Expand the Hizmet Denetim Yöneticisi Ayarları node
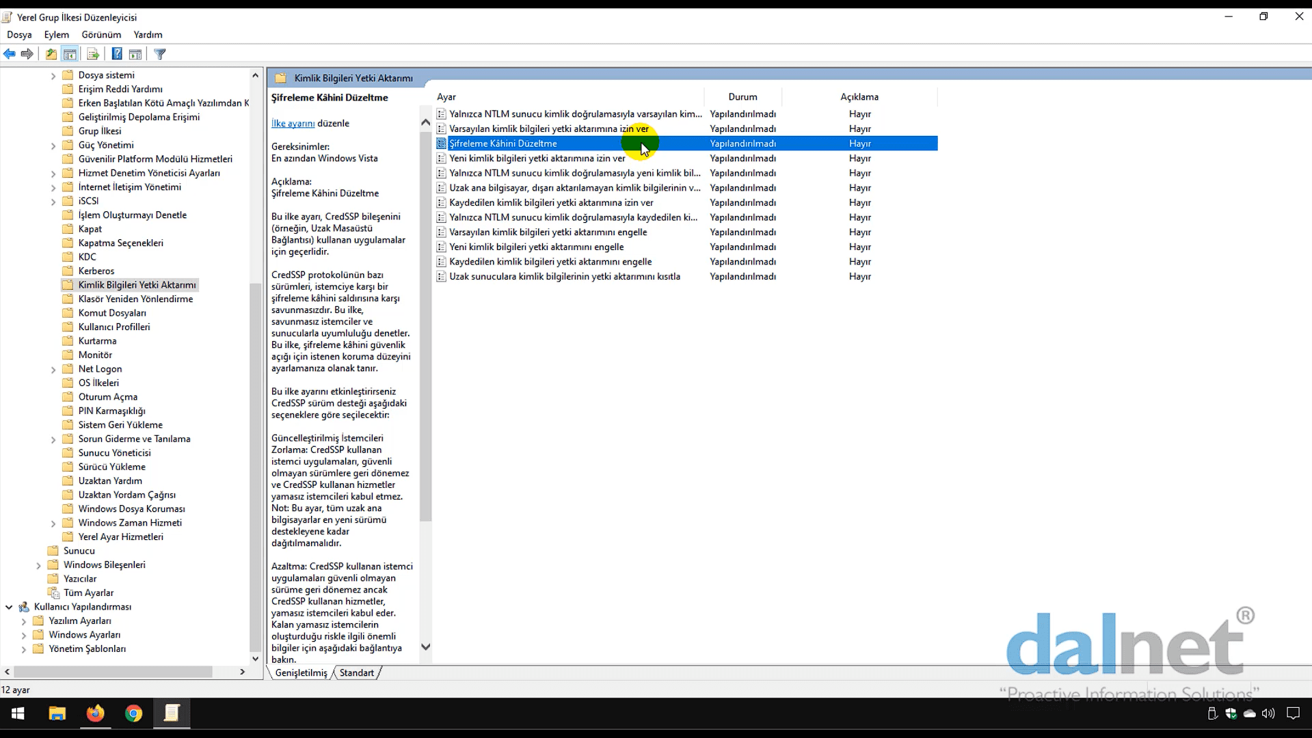 pyautogui.click(x=53, y=174)
